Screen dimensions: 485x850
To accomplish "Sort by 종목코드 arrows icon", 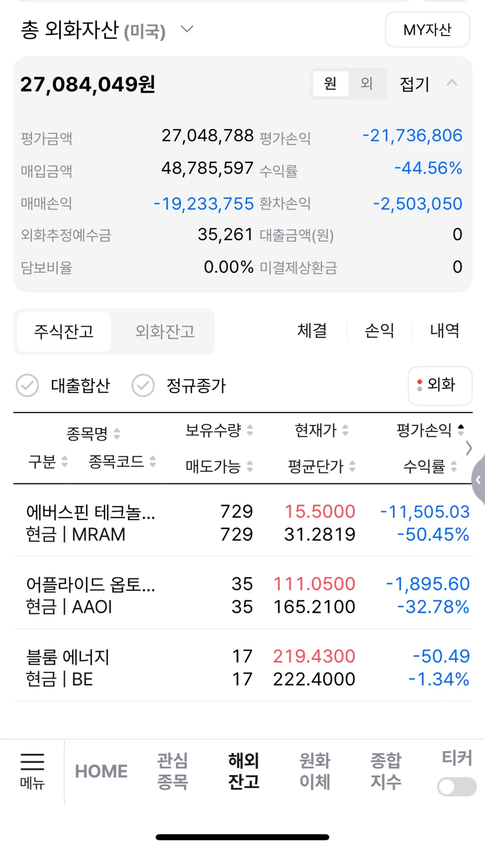I will [153, 461].
